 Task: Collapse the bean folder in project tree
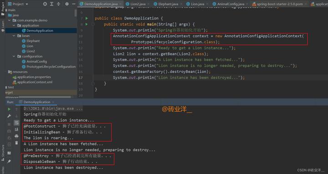14,36
